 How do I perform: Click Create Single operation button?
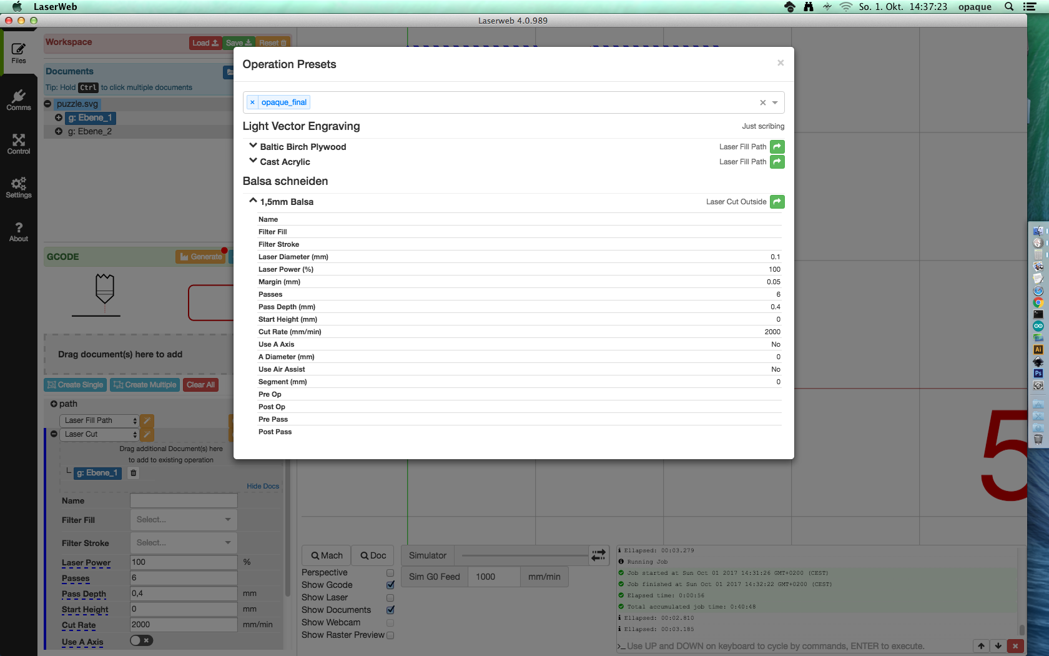(x=76, y=385)
